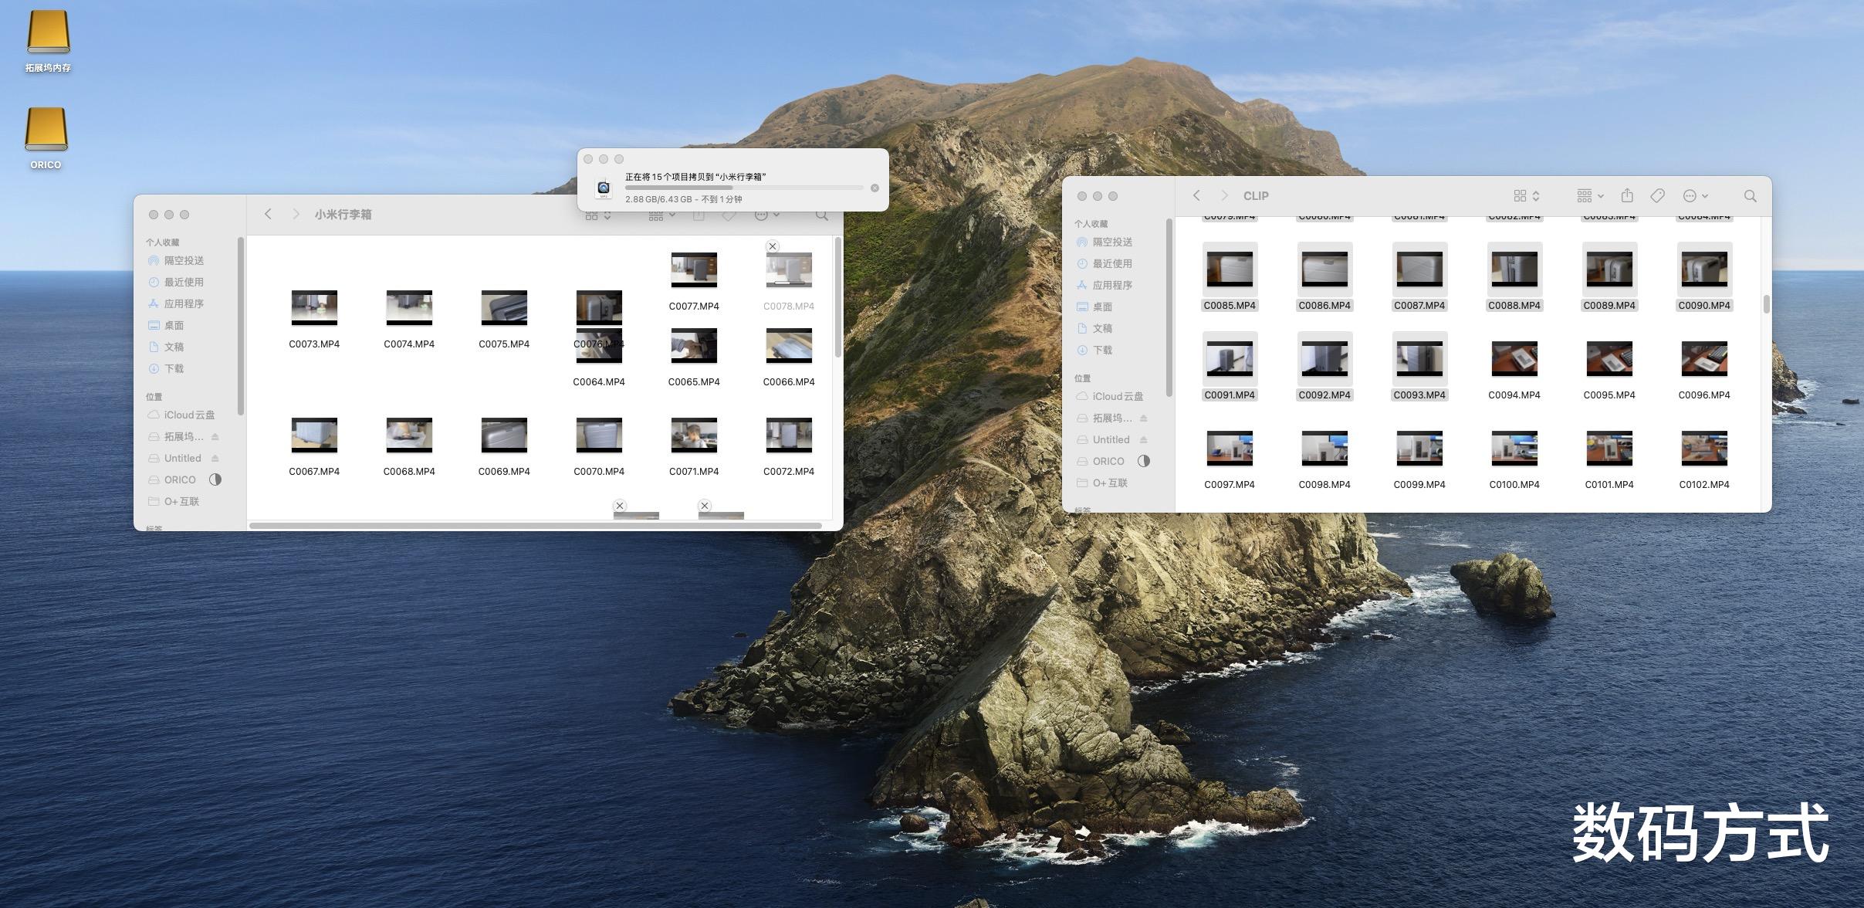Click search icon in 小米行李箱 window

(822, 215)
